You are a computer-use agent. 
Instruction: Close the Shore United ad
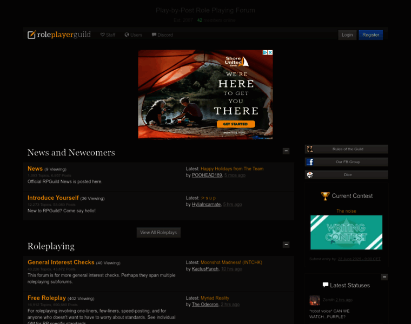click(x=270, y=52)
